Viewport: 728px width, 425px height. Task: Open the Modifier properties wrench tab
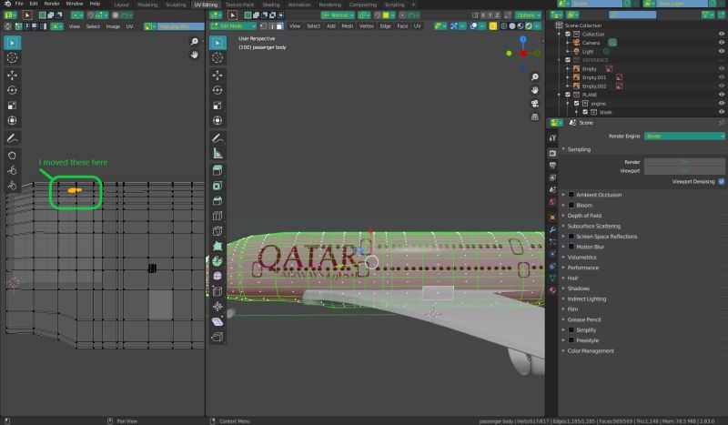point(552,230)
